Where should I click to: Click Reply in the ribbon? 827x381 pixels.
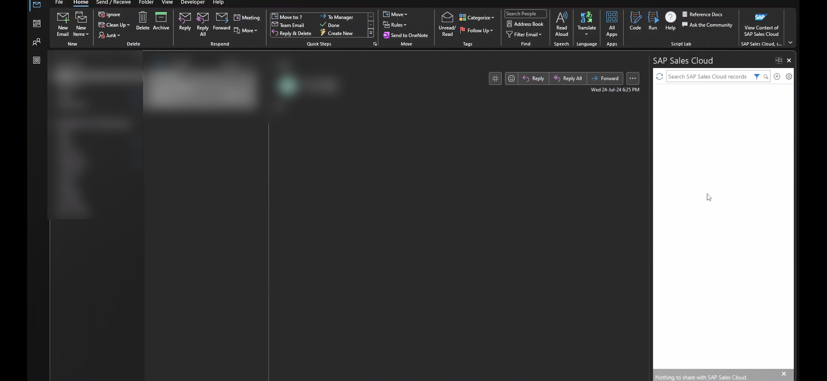(x=185, y=21)
